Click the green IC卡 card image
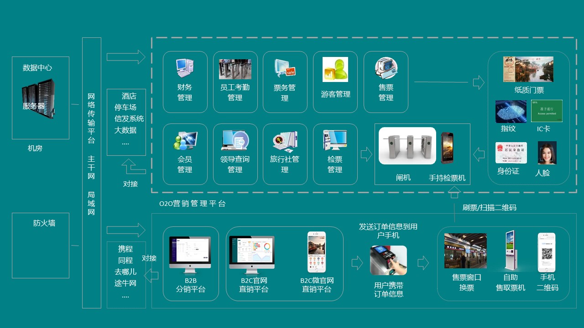 pos(547,111)
